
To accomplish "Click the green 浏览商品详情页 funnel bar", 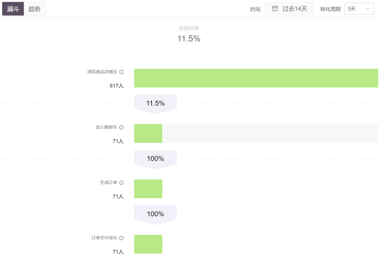I will pos(256,78).
